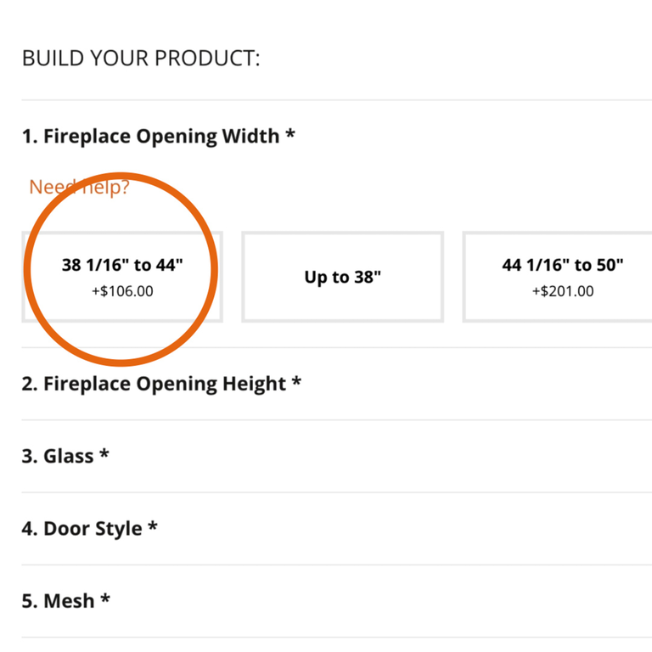Click the required asterisk beside Door Style
Image resolution: width=652 pixels, height=652 pixels.
point(153,526)
